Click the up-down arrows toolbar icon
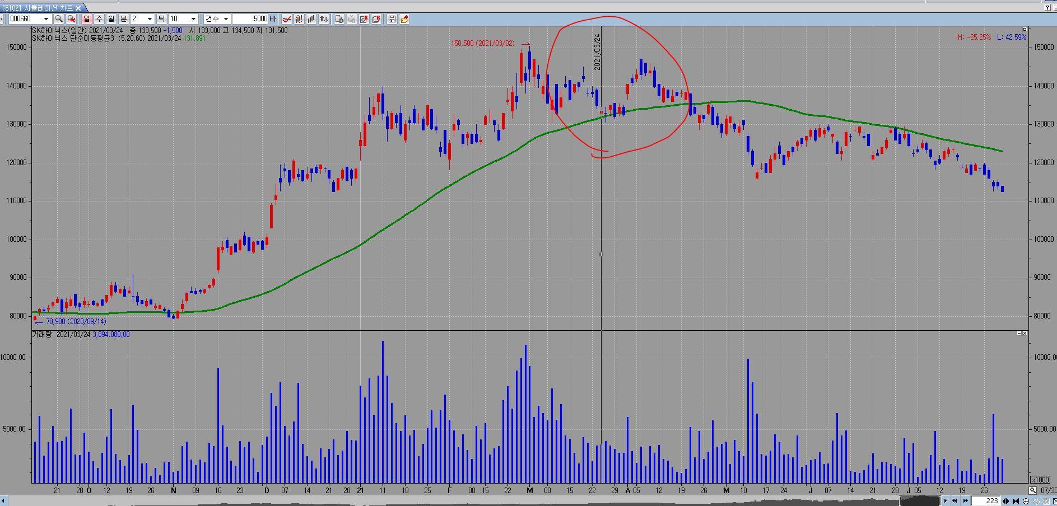 (324, 19)
